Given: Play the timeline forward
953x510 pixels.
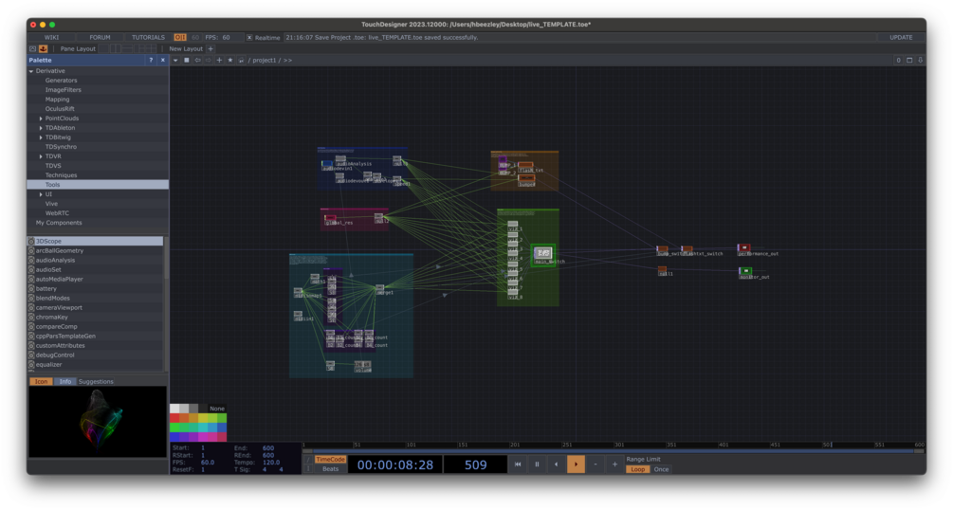Looking at the screenshot, I should (576, 464).
